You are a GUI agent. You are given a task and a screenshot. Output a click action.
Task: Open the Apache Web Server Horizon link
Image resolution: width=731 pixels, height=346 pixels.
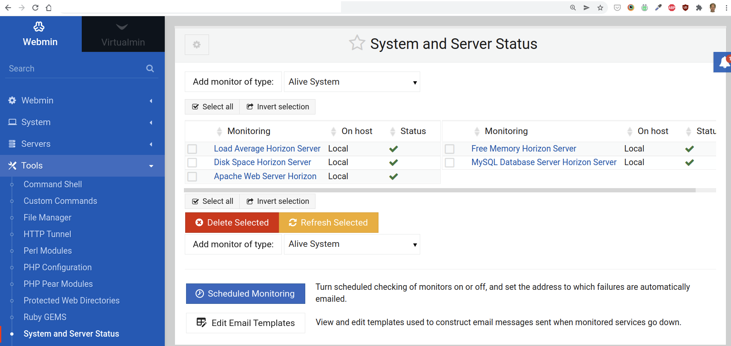coord(265,176)
